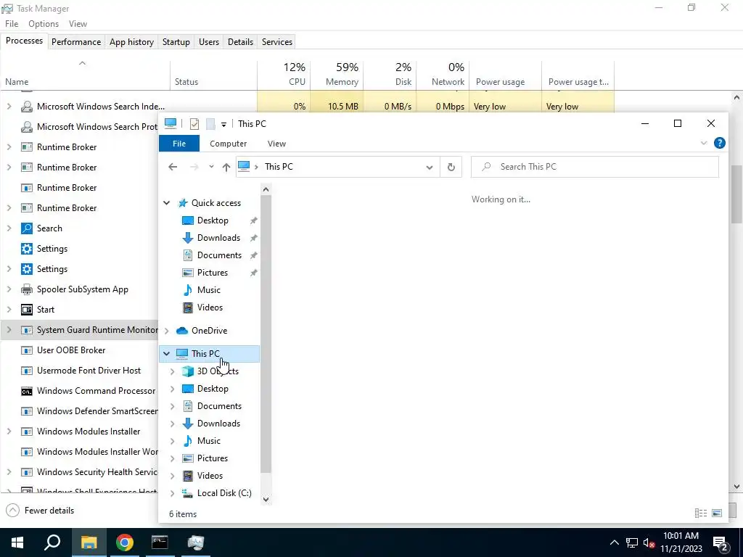Expand the Windows Modules Installer row

coord(9,432)
